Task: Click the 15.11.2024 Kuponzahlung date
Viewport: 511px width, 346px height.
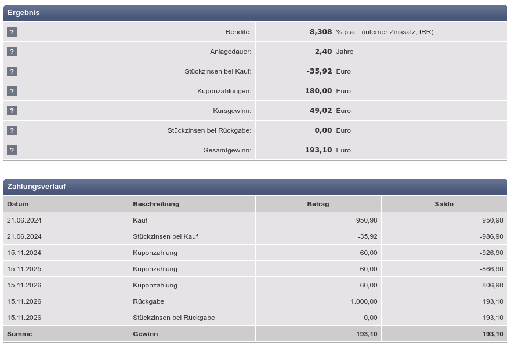Action: click(x=24, y=253)
